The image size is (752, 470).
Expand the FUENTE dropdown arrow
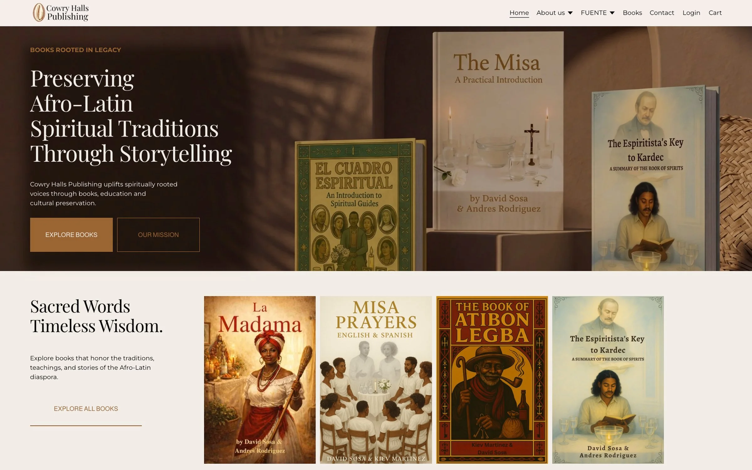[x=612, y=13]
